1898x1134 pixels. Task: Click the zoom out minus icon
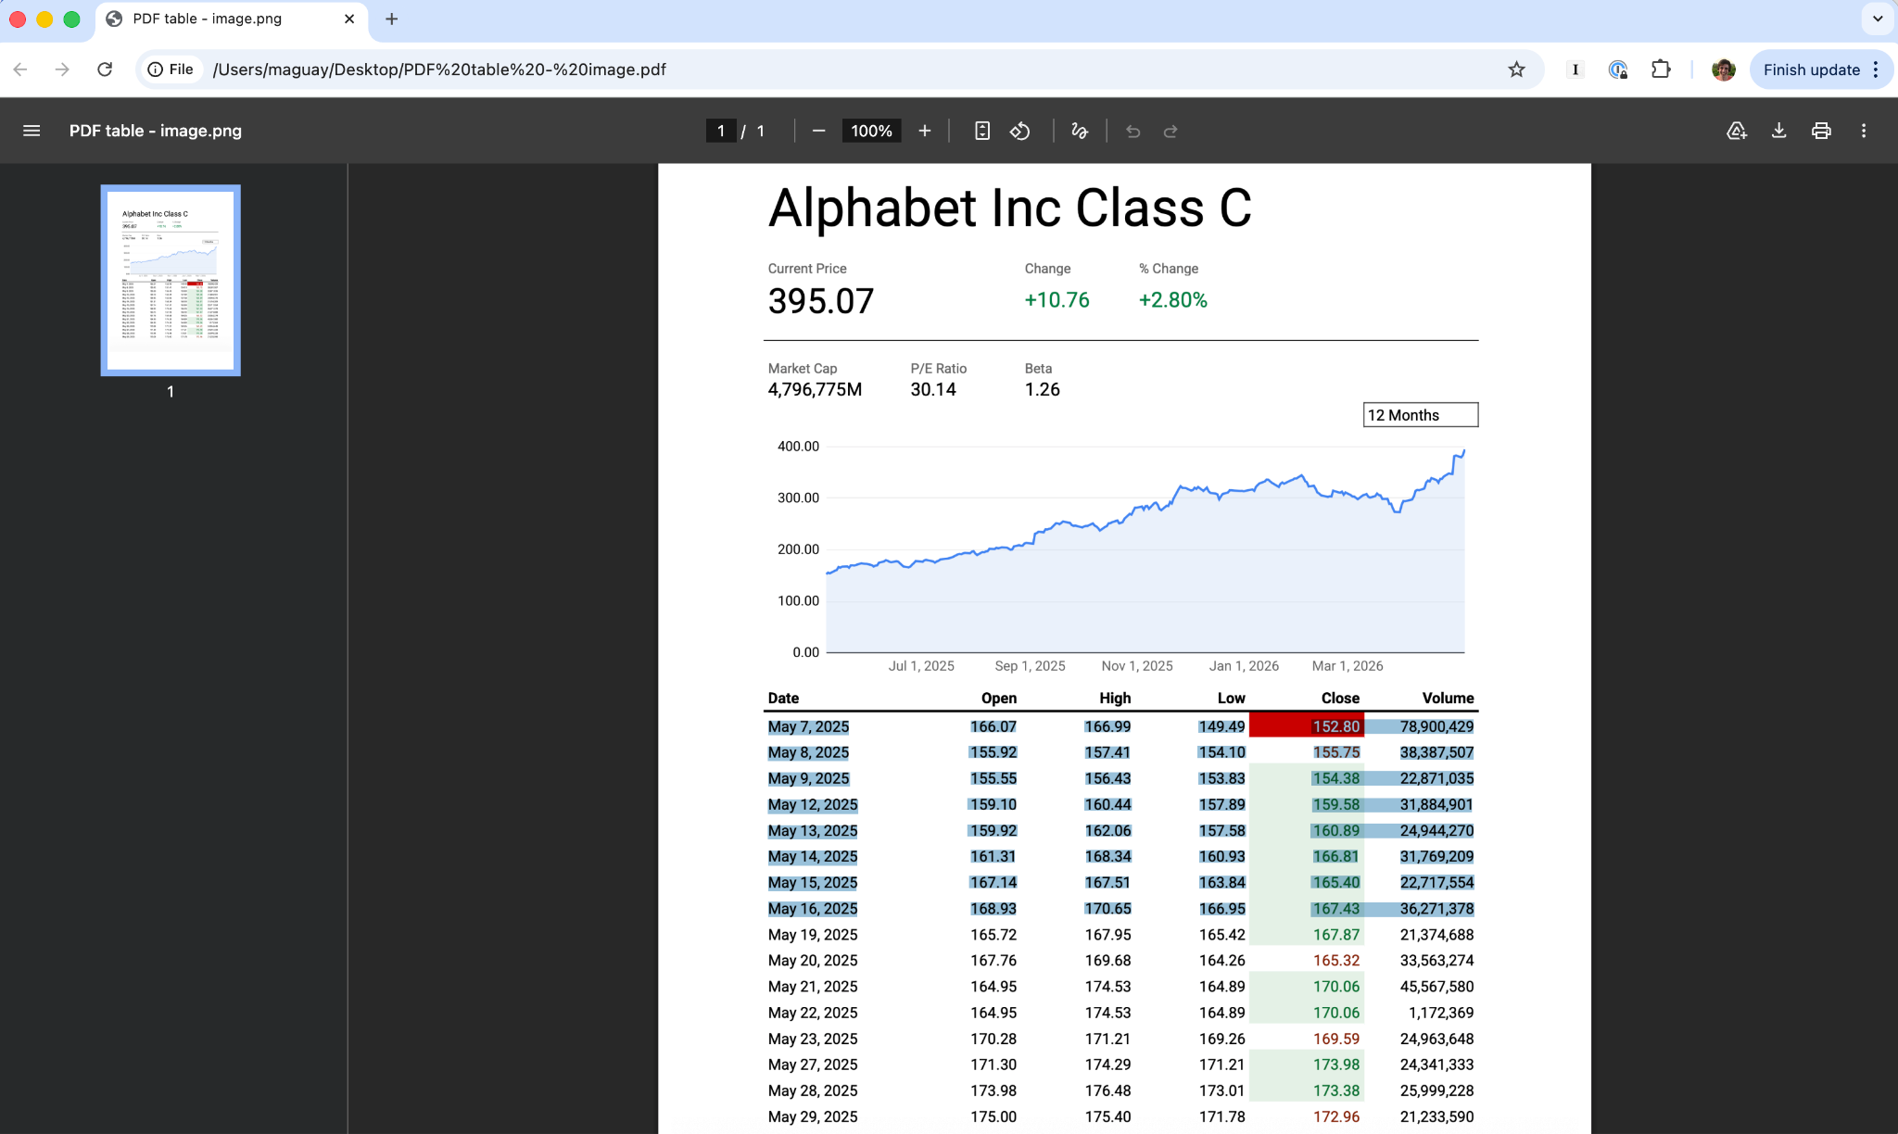pyautogui.click(x=818, y=131)
